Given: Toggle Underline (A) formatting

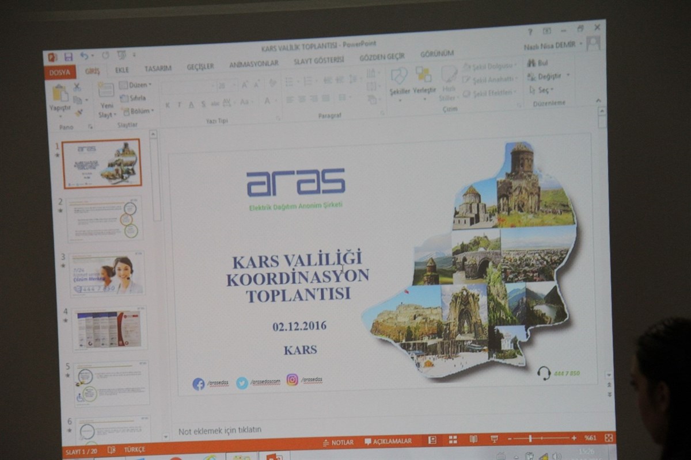Looking at the screenshot, I should point(191,105).
